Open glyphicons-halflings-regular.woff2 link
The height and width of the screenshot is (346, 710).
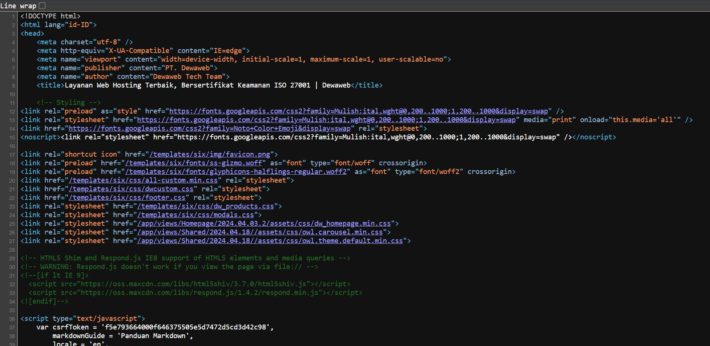coord(236,172)
